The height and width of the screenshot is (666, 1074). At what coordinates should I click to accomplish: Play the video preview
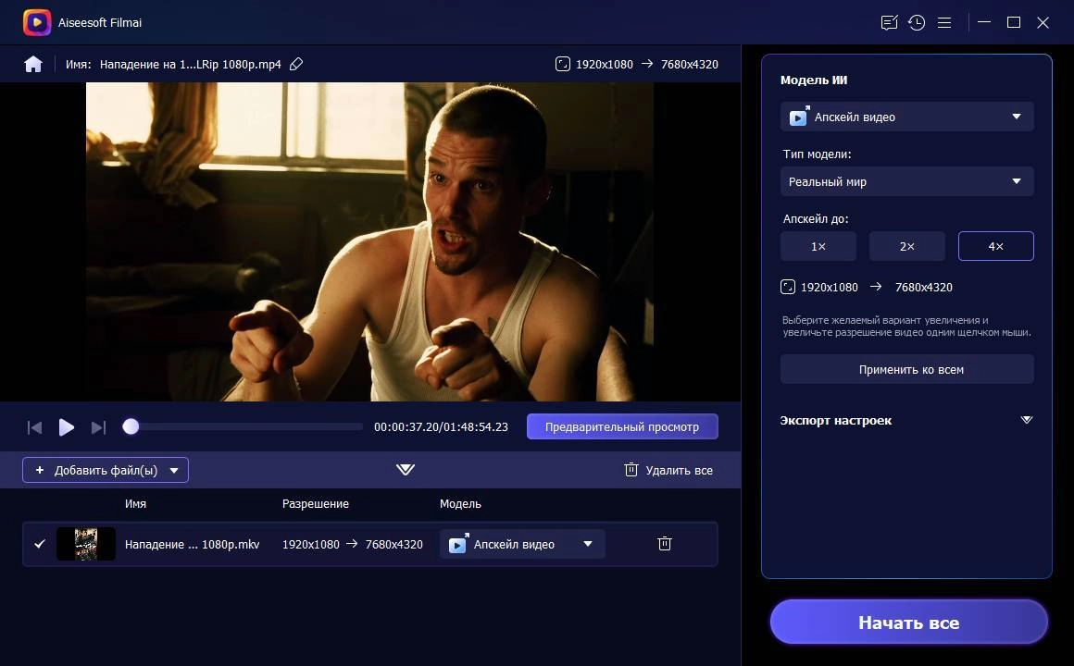tap(67, 427)
